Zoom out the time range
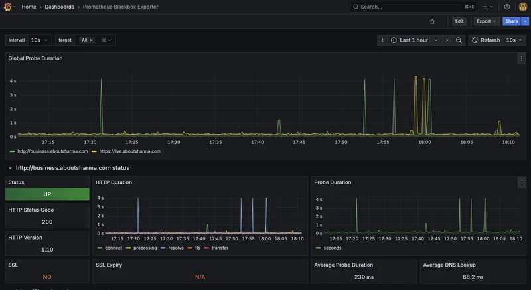 coord(459,40)
